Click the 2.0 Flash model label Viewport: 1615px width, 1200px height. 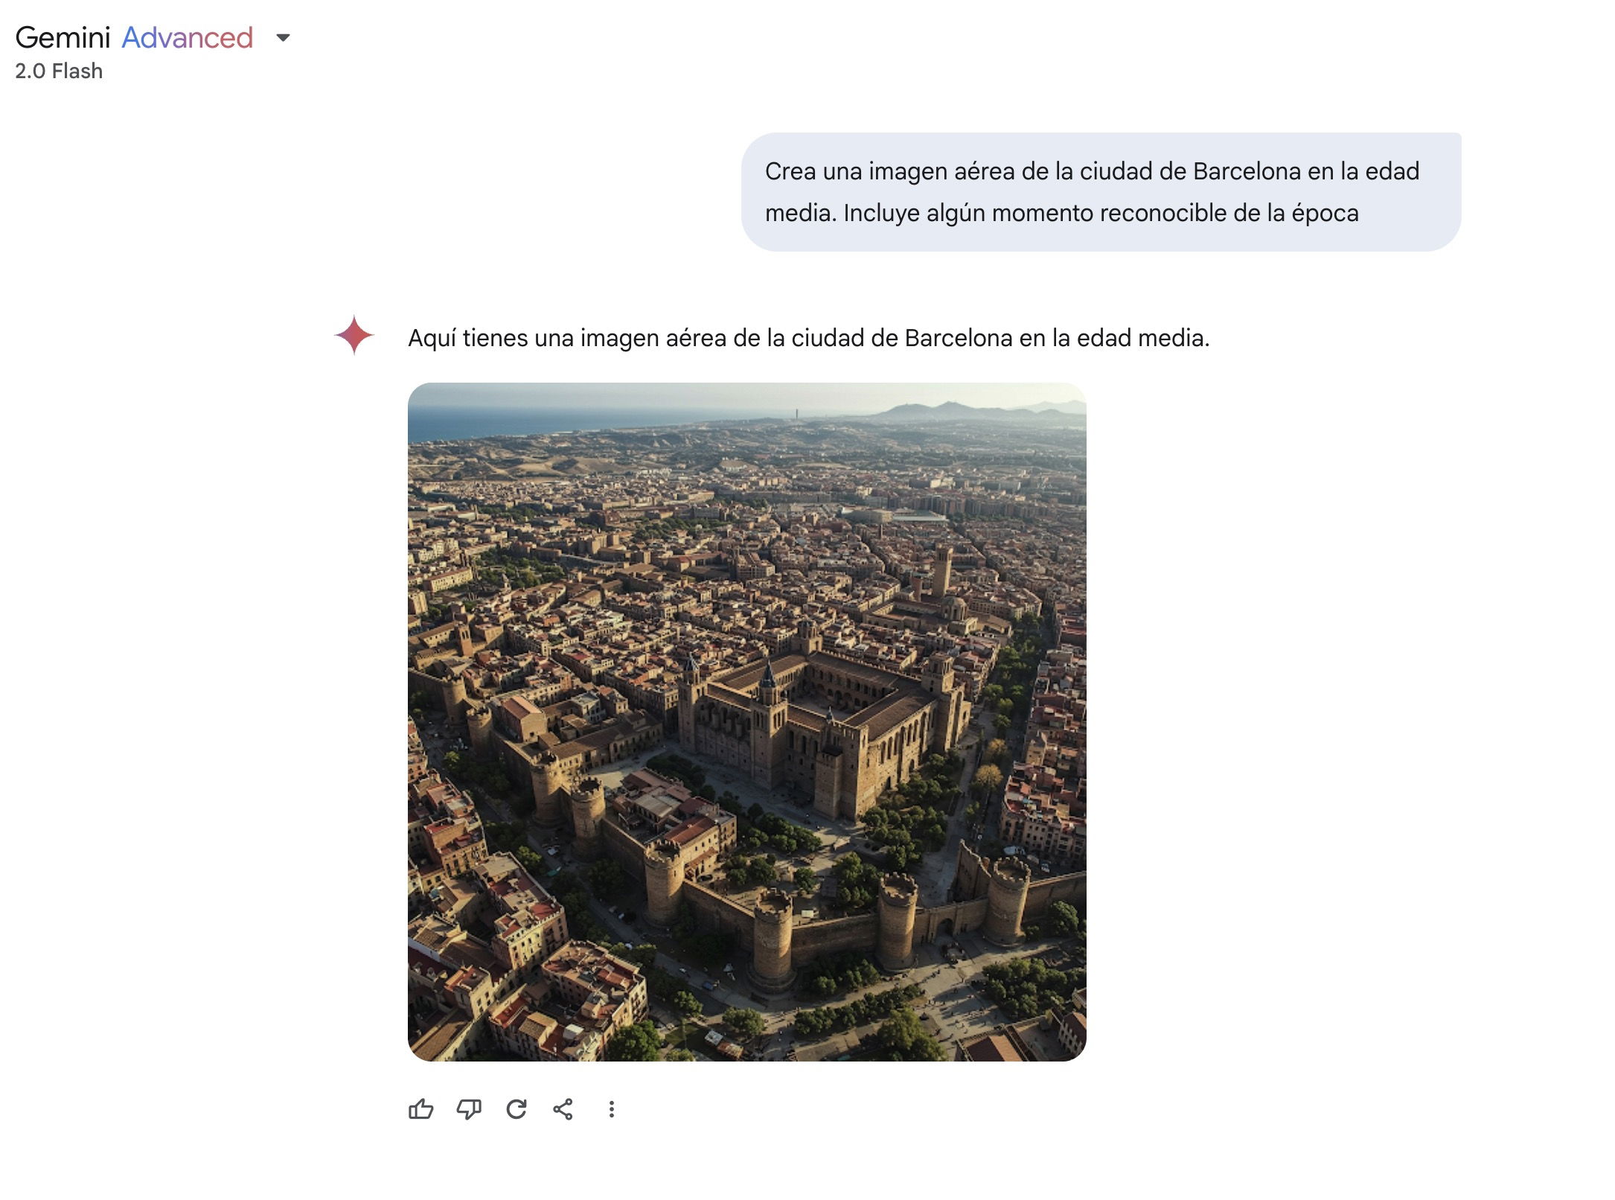[59, 71]
